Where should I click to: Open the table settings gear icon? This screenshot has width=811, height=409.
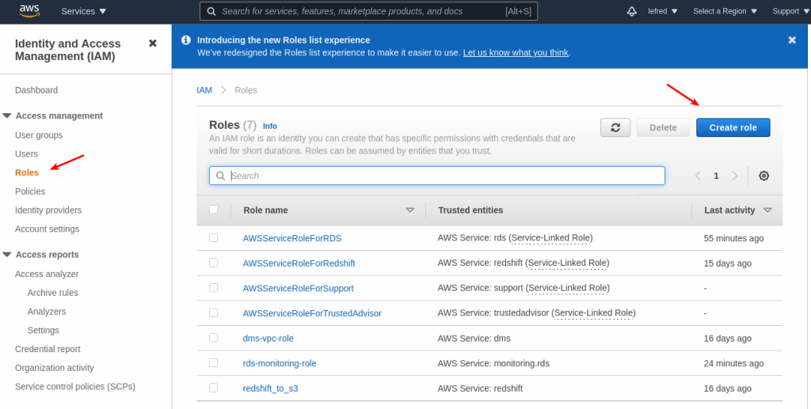(763, 176)
